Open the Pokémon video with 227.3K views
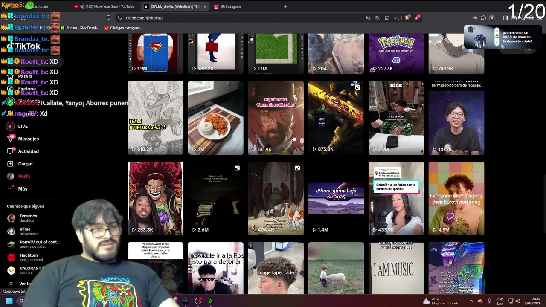The image size is (546, 307). [396, 53]
